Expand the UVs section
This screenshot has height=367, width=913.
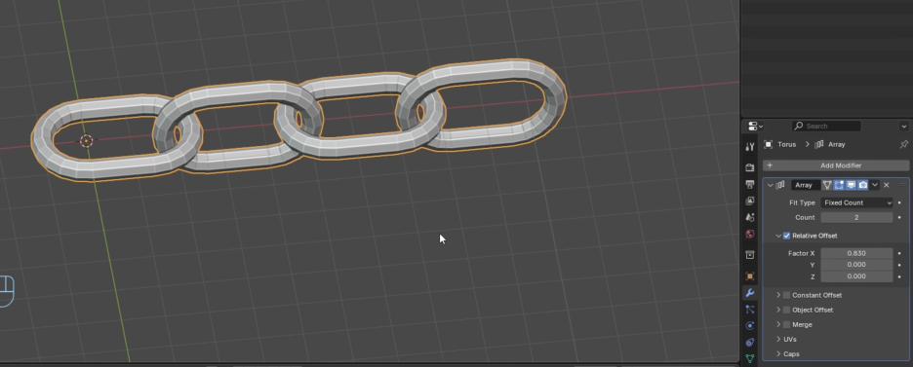pyautogui.click(x=778, y=339)
